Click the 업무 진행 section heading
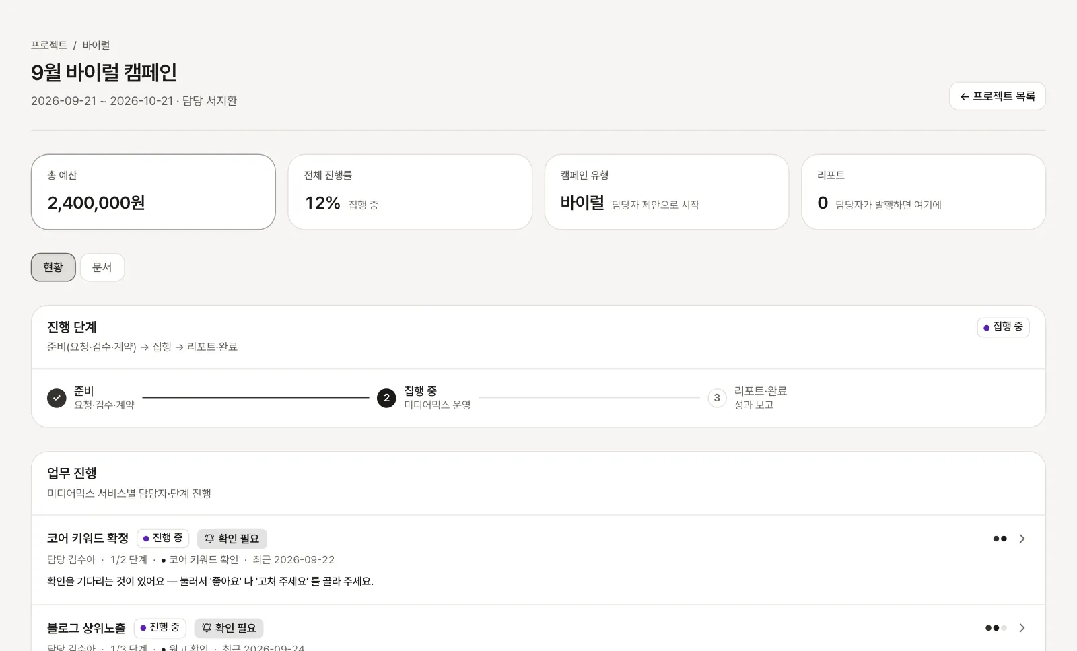Image resolution: width=1077 pixels, height=651 pixels. (x=72, y=473)
